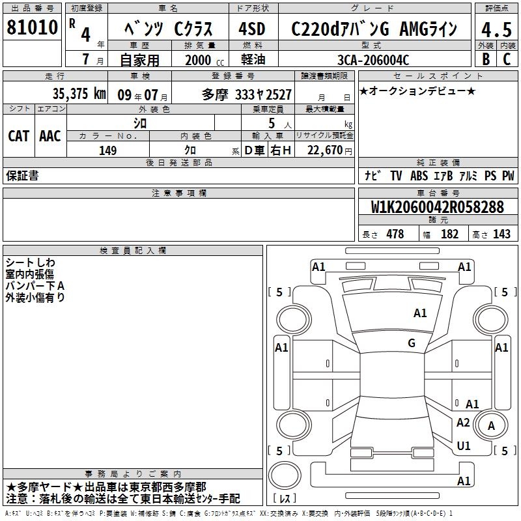Select registration number 多摩 333 や 2527

tap(247, 95)
